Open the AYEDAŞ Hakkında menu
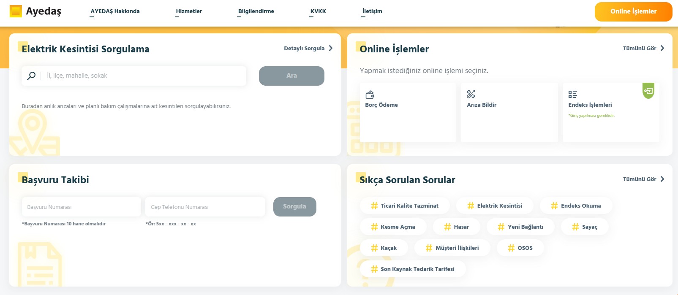 [x=115, y=11]
